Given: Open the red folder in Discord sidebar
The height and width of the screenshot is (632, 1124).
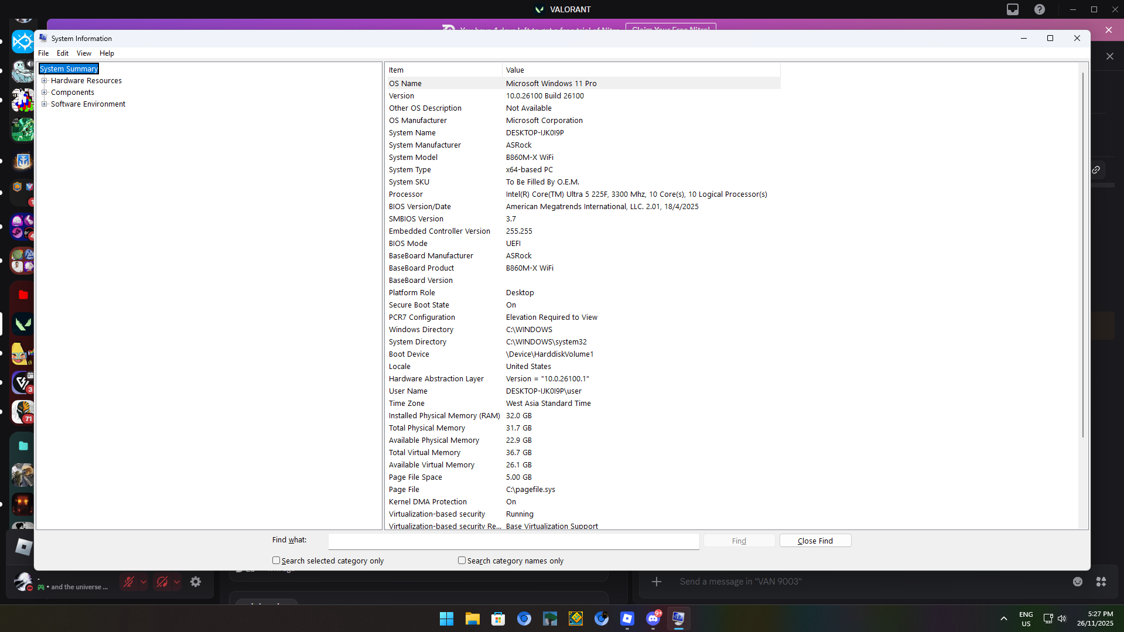Looking at the screenshot, I should tap(23, 295).
